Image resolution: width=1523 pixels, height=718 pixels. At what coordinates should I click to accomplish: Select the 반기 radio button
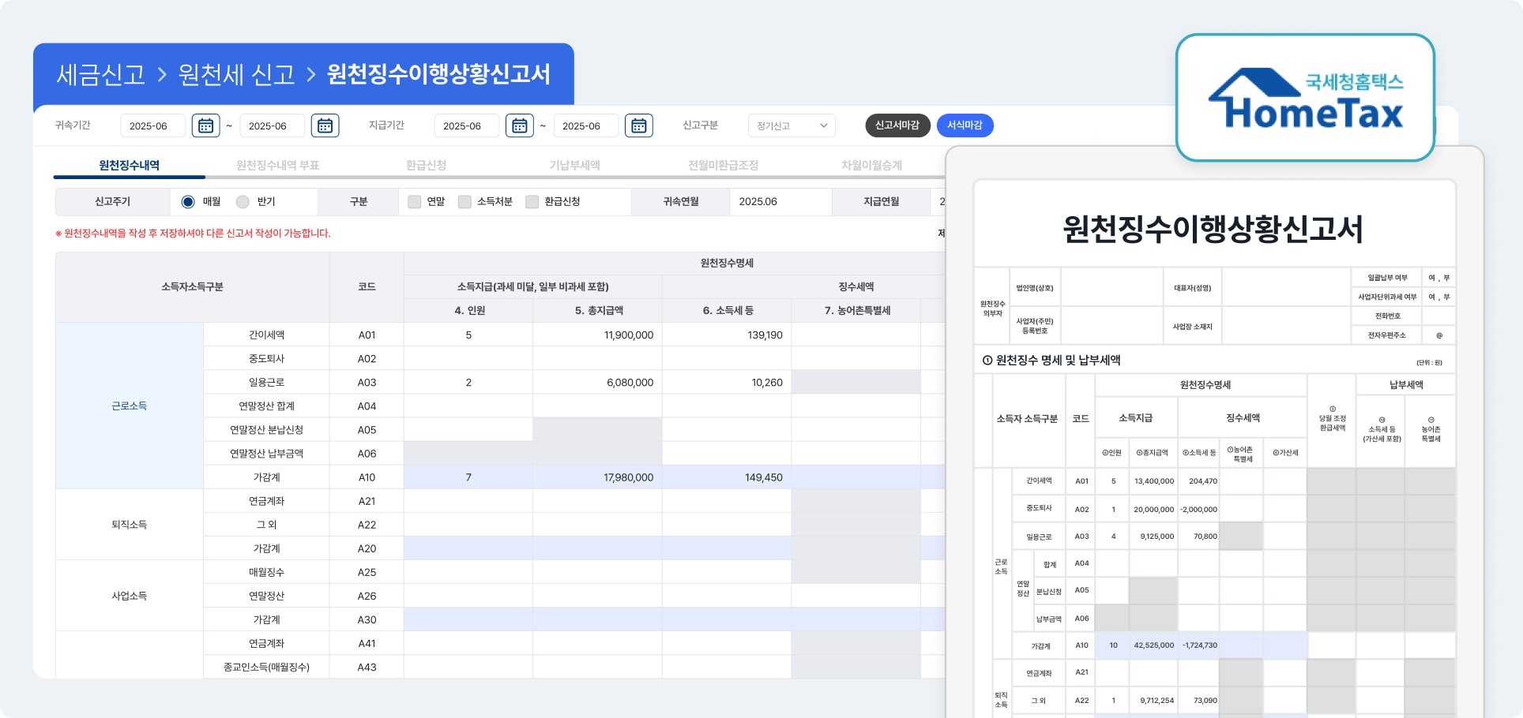(x=243, y=202)
